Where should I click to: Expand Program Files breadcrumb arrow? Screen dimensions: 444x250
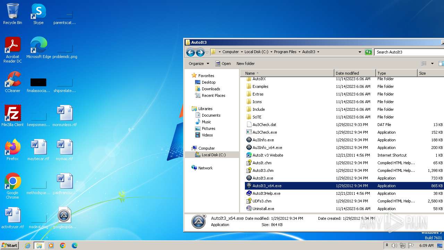[x=299, y=52]
